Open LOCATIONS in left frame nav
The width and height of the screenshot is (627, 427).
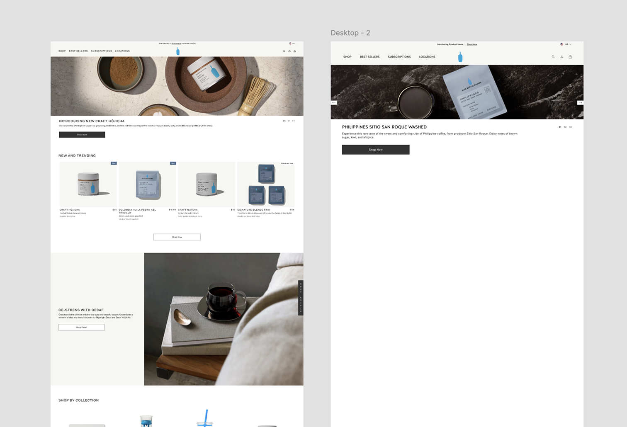click(x=122, y=51)
